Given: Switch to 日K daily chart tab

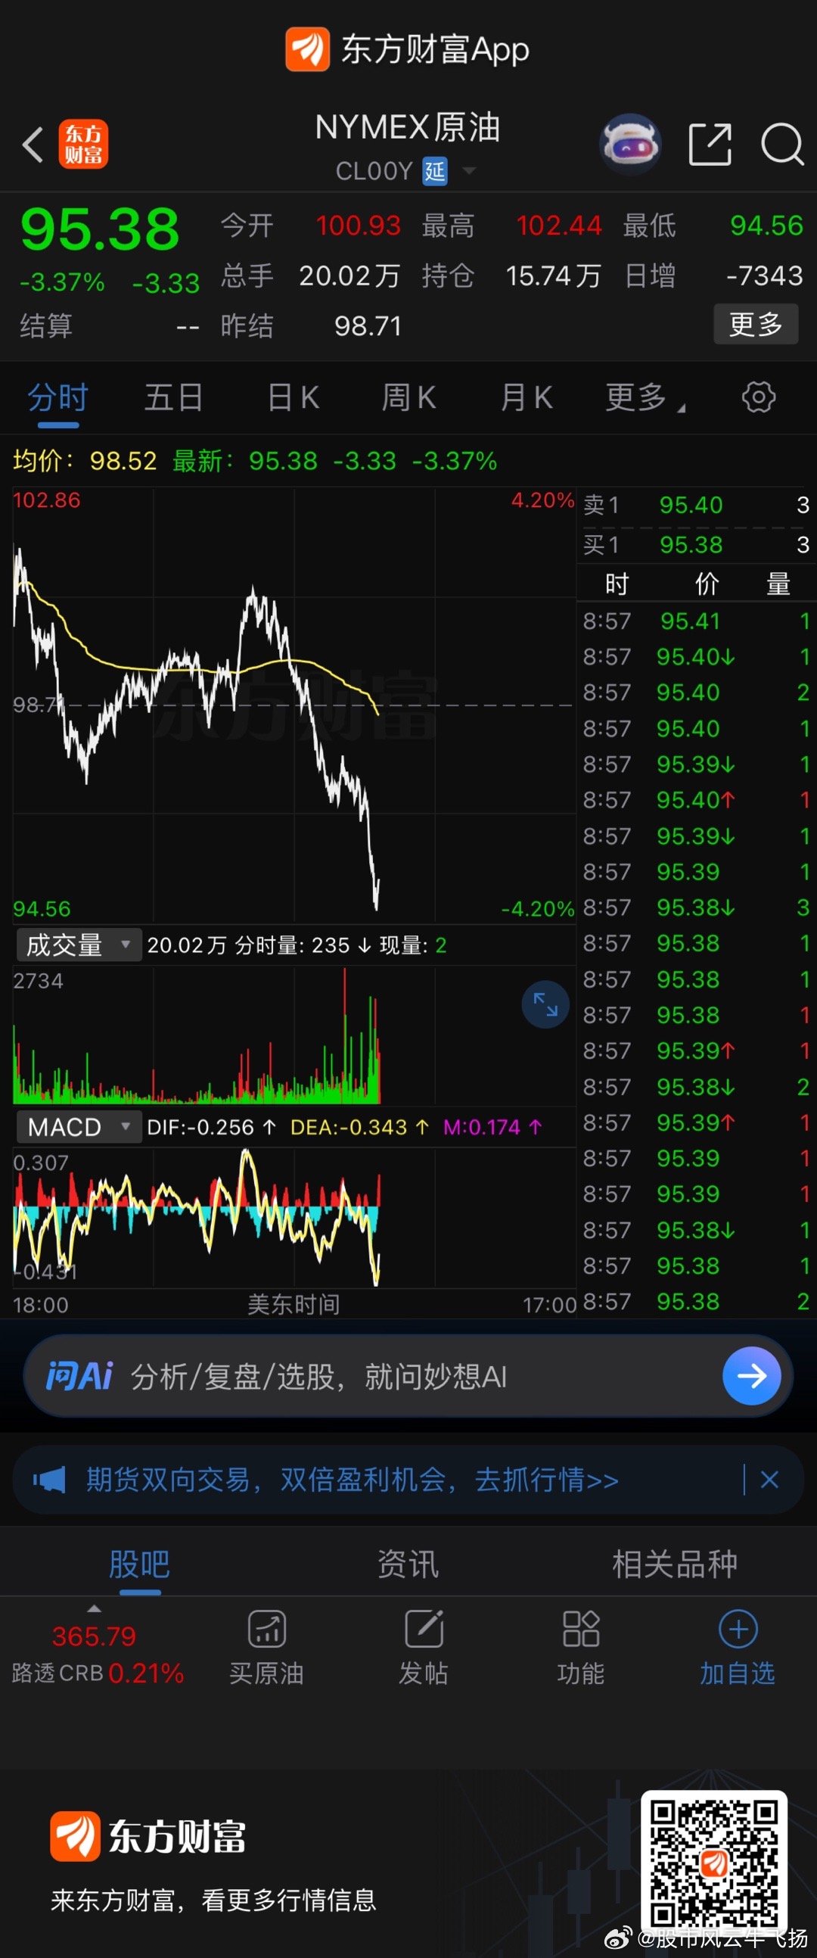Looking at the screenshot, I should (294, 397).
